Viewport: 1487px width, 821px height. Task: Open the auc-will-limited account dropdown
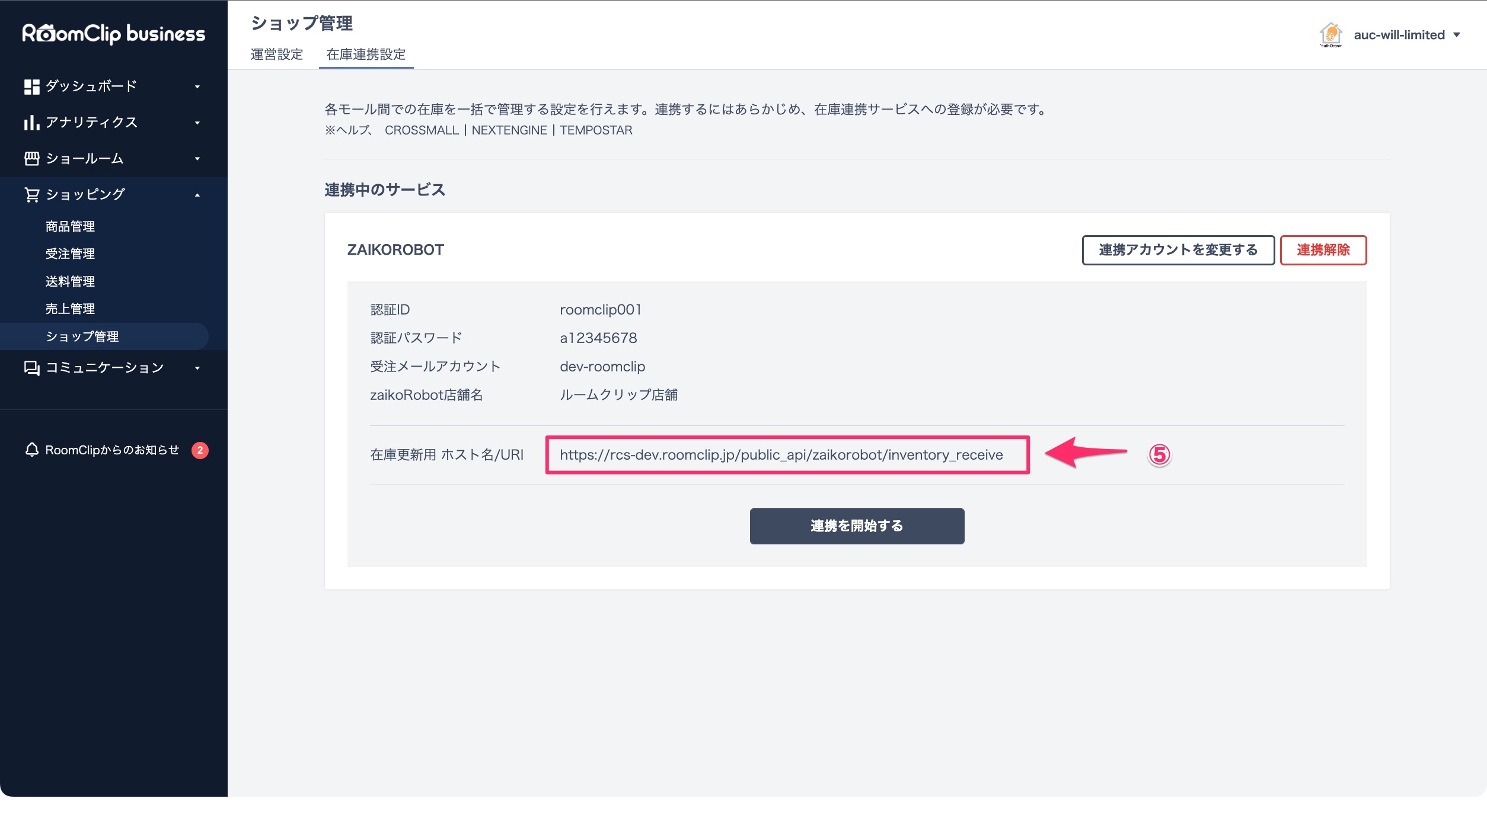click(x=1456, y=35)
